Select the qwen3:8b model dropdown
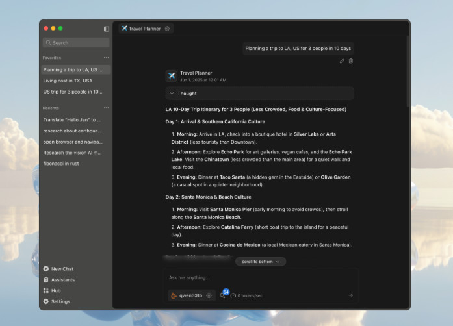 (x=187, y=295)
